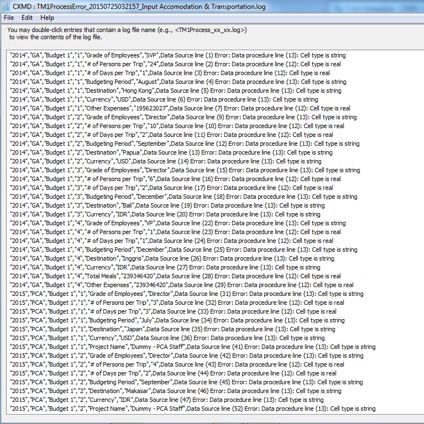Open the File menu
The image size is (424, 424).
(x=9, y=18)
